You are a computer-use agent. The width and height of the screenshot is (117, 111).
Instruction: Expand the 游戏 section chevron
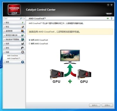click(x=4, y=48)
